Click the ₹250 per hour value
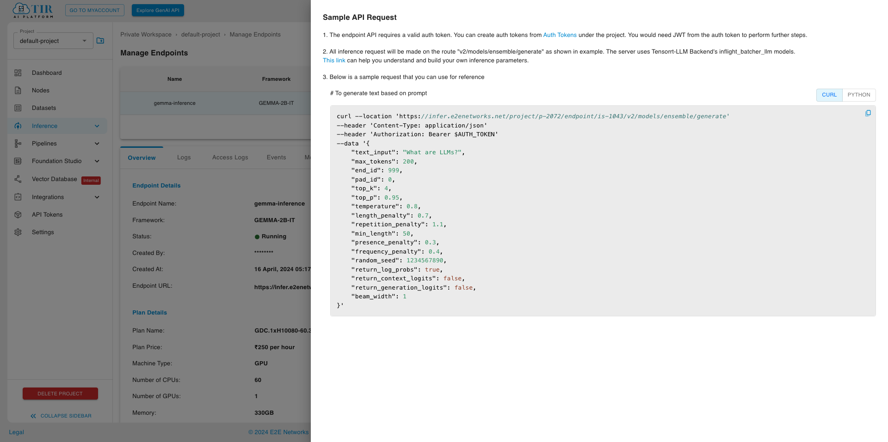 (x=274, y=347)
